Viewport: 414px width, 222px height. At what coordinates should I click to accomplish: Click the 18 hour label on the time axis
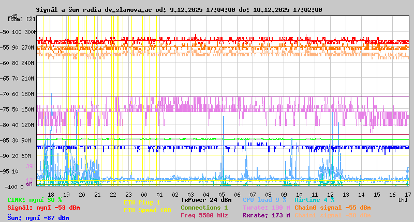(x=51, y=195)
